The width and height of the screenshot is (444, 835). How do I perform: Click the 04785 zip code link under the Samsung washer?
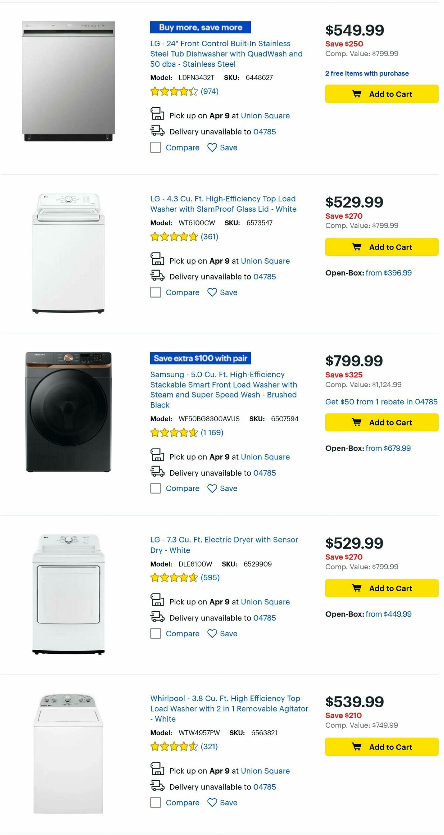tap(264, 473)
